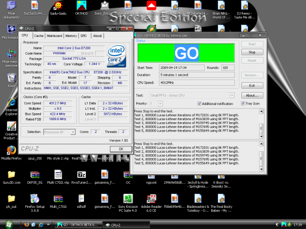Click OK button in CPU-Z
This screenshot has height=229, width=306.
click(121, 149)
